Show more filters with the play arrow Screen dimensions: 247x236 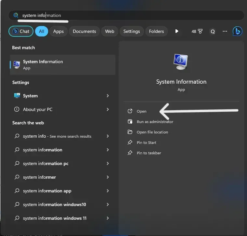tap(177, 31)
